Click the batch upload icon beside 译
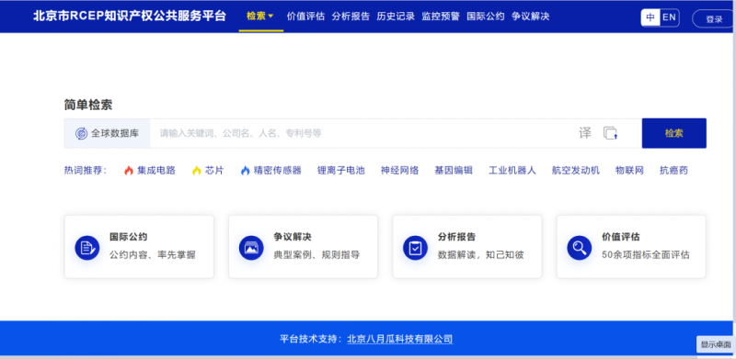Viewport: 736px width, 359px height. click(x=610, y=133)
